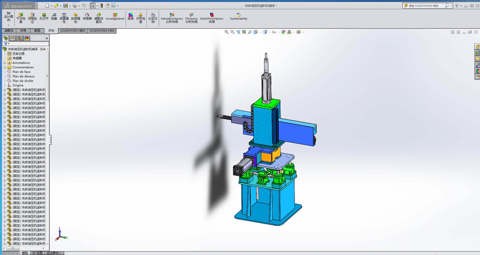The image size is (480, 255).
Task: Switch to the 草图 sketch tab
Action: tap(37, 31)
